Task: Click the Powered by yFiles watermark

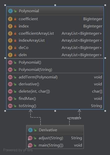Action: (18, 150)
